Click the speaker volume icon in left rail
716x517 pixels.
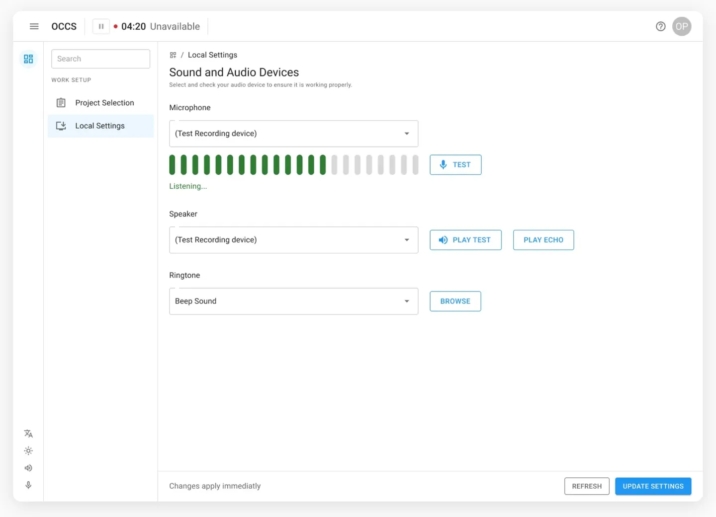coord(28,468)
